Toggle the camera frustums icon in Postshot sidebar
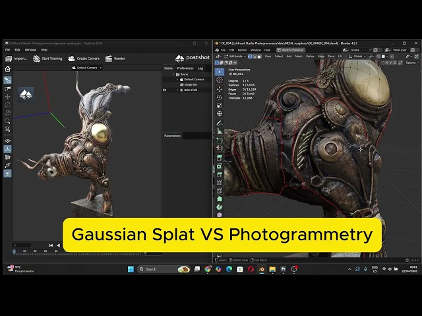This screenshot has height=316, width=422. [7, 157]
